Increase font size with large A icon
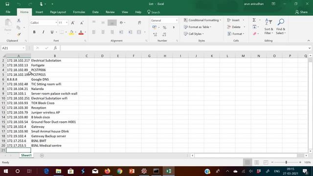This screenshot has width=313, height=176. pos(73,23)
